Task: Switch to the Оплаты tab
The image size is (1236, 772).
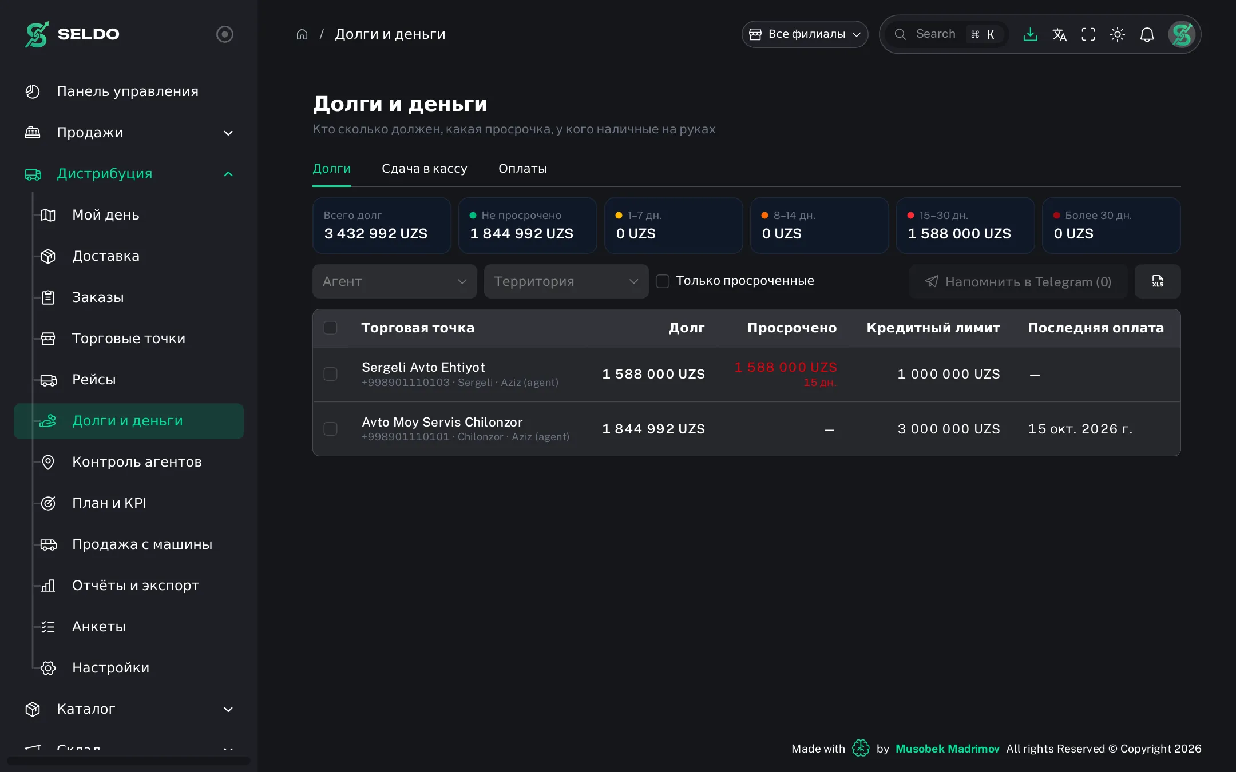Action: click(522, 169)
